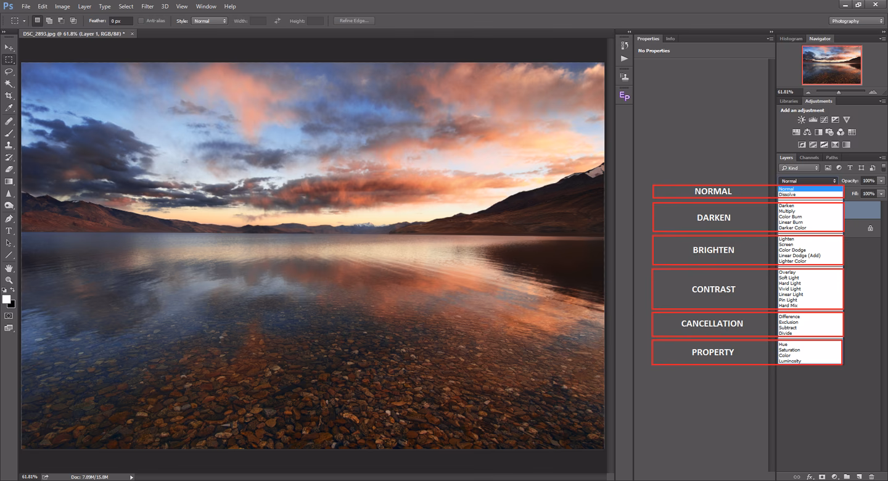Select the Zoom tool
Screen dimensions: 888x481
pyautogui.click(x=9, y=281)
